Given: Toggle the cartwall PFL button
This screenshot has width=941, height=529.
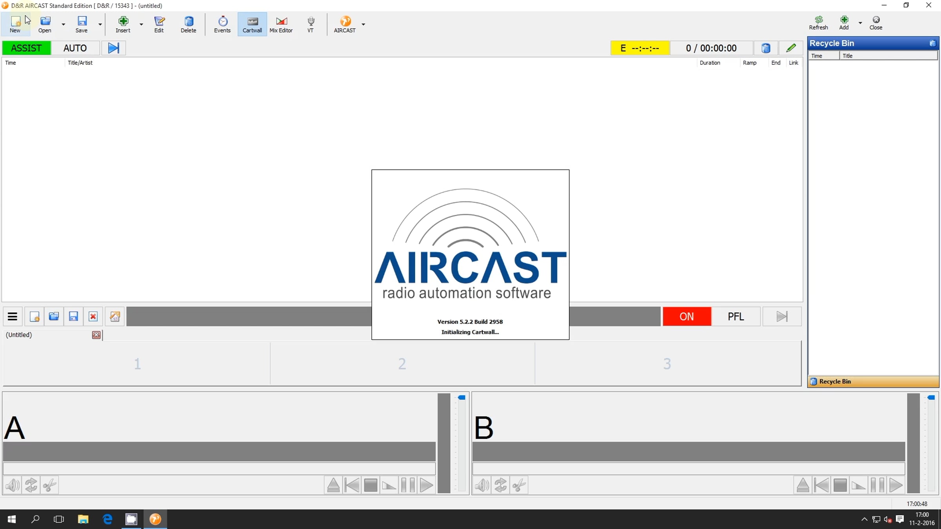Looking at the screenshot, I should [736, 317].
